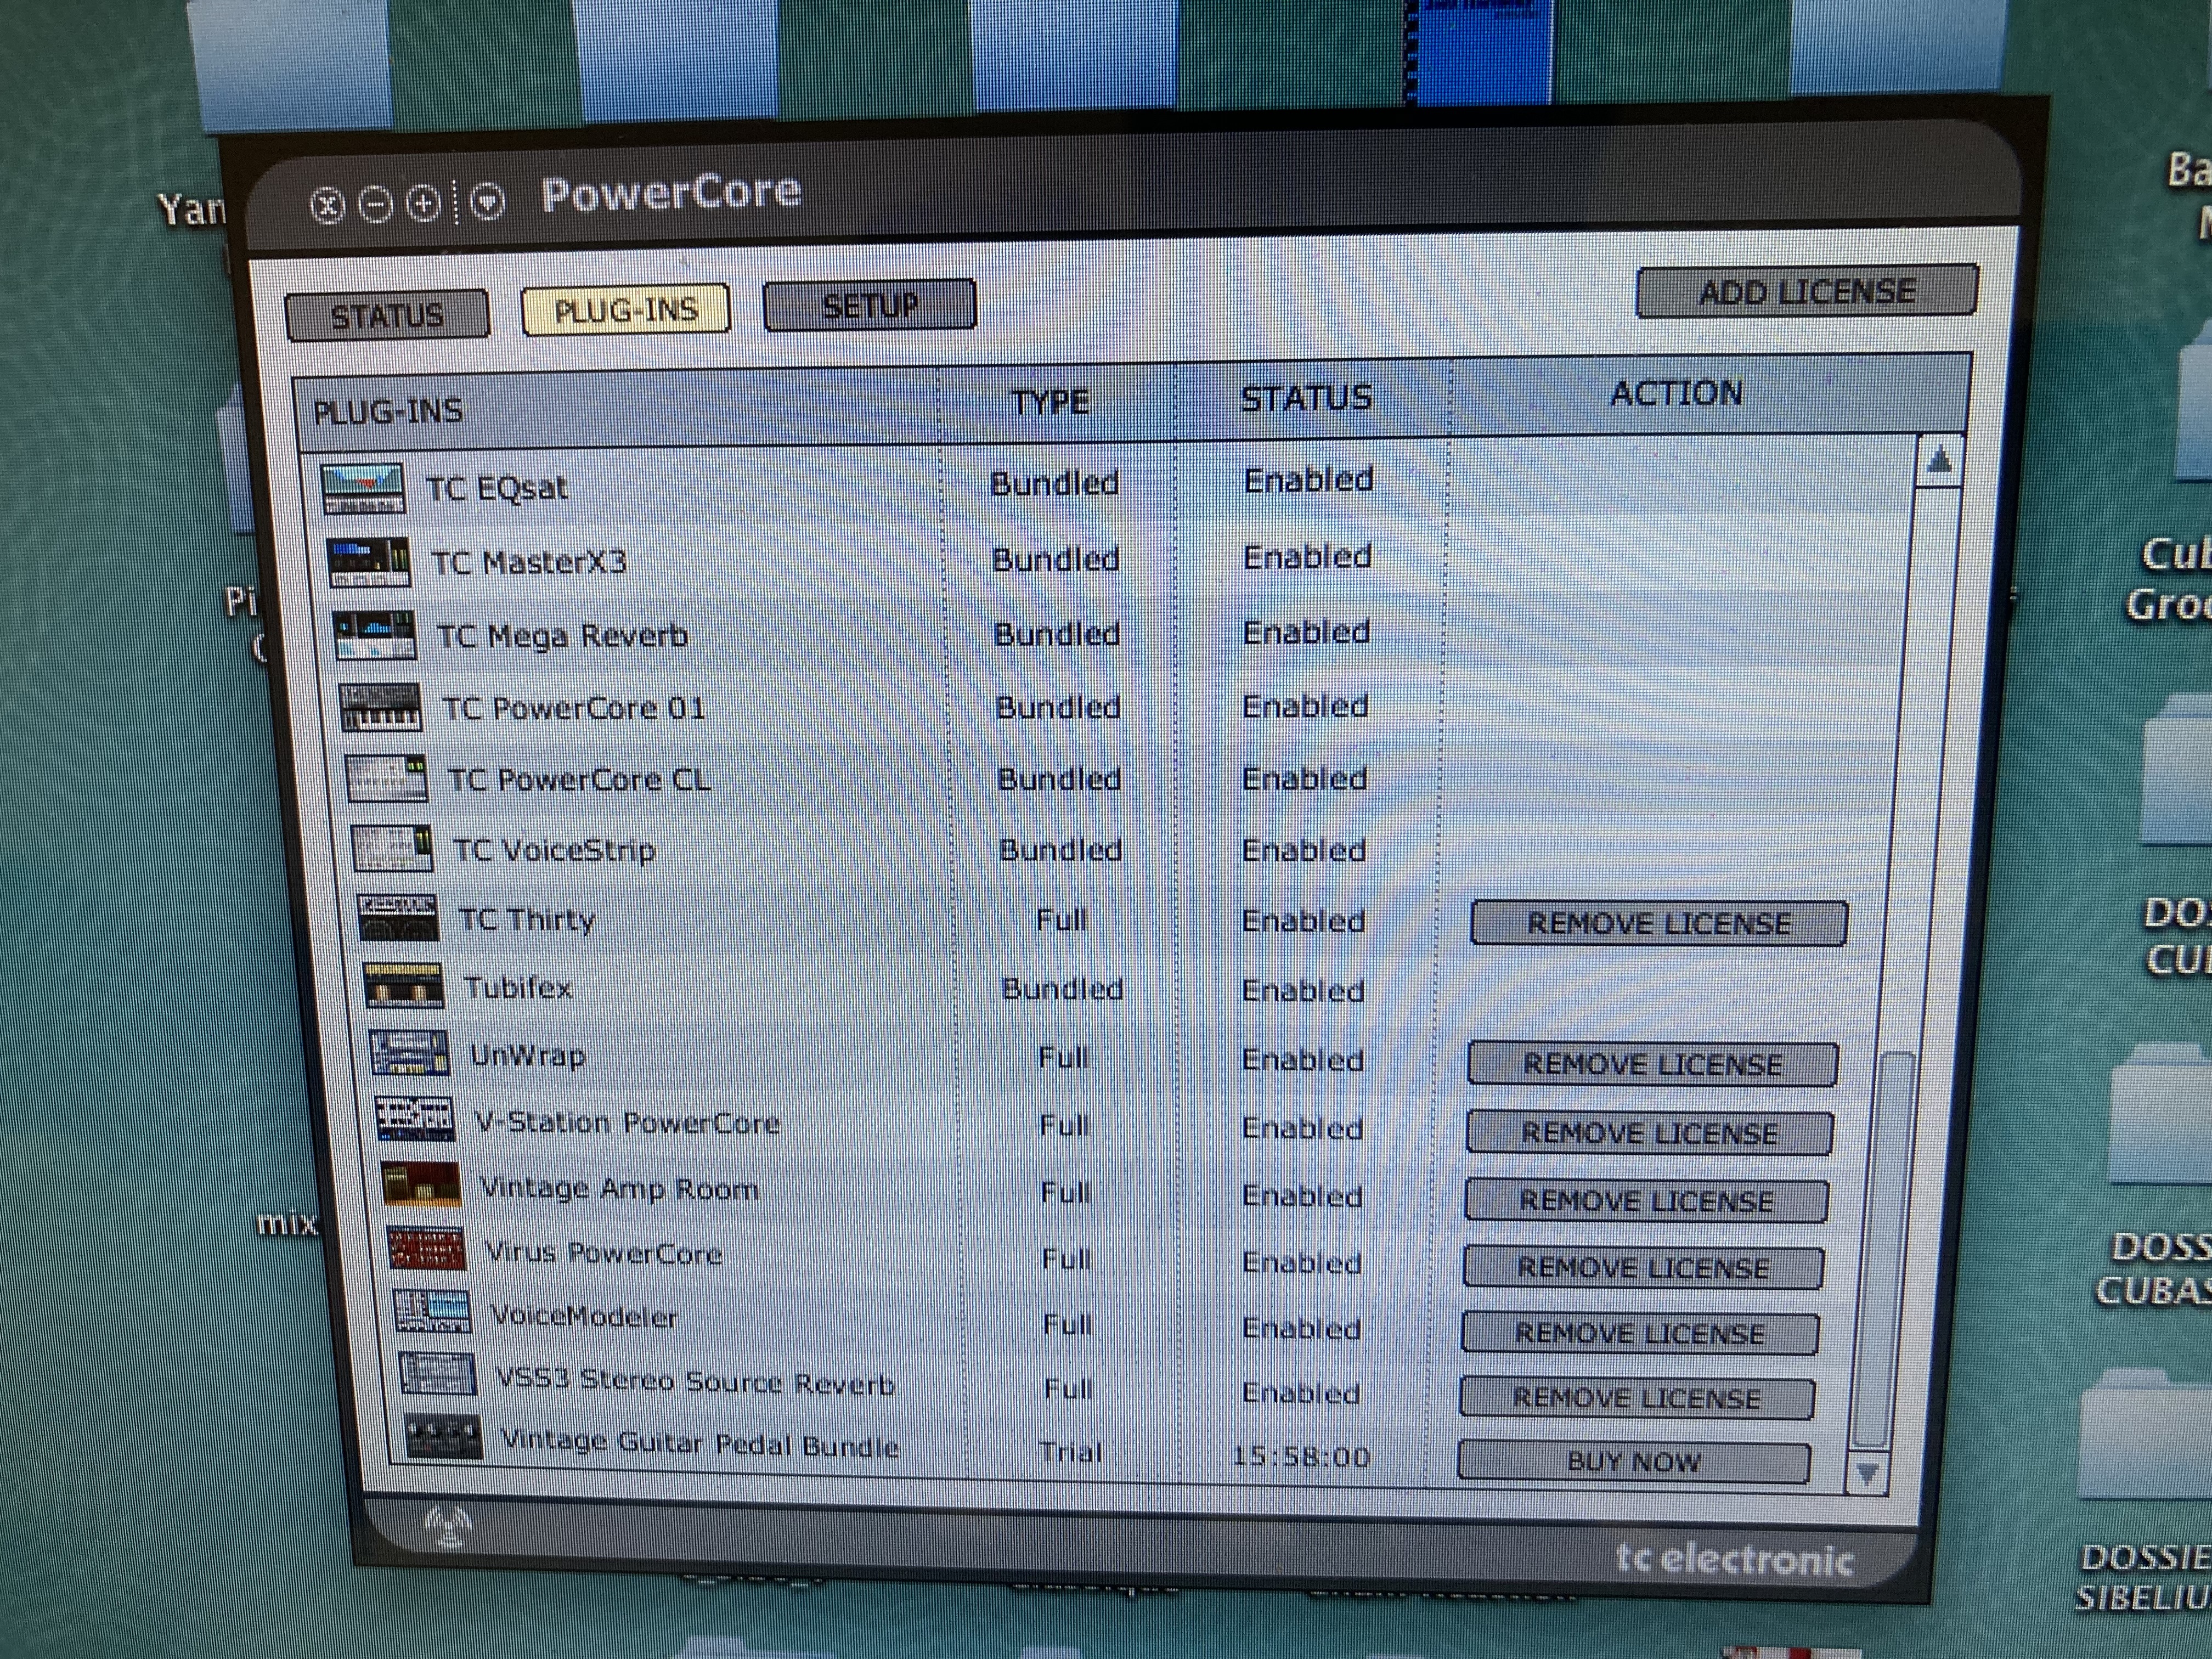Click the STATUS column header

pyautogui.click(x=1306, y=398)
